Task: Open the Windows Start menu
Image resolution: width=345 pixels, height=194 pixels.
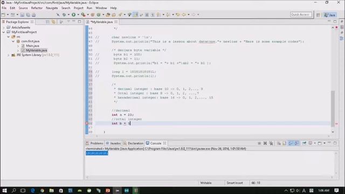Action: tap(4, 190)
